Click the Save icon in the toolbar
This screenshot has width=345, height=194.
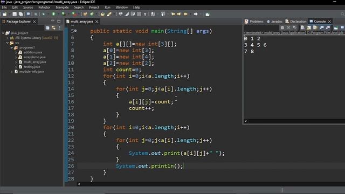coord(15,14)
